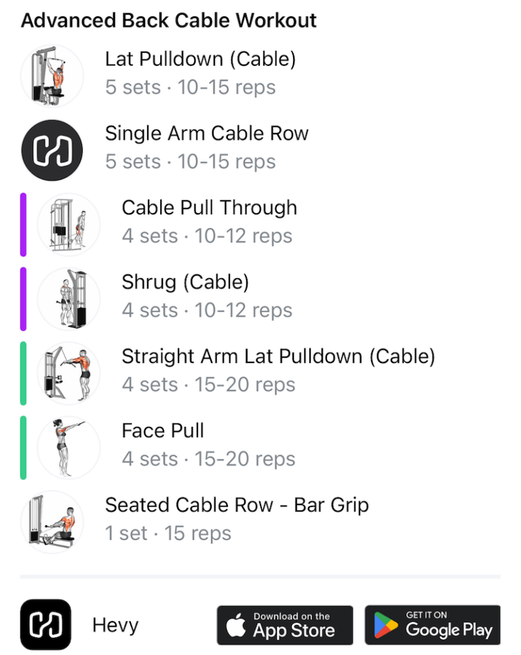Select the Face Pull exercise name

[x=163, y=430]
